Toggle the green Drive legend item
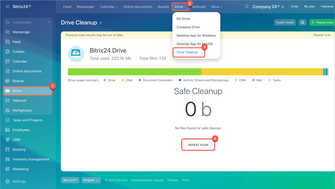 [x=109, y=80]
